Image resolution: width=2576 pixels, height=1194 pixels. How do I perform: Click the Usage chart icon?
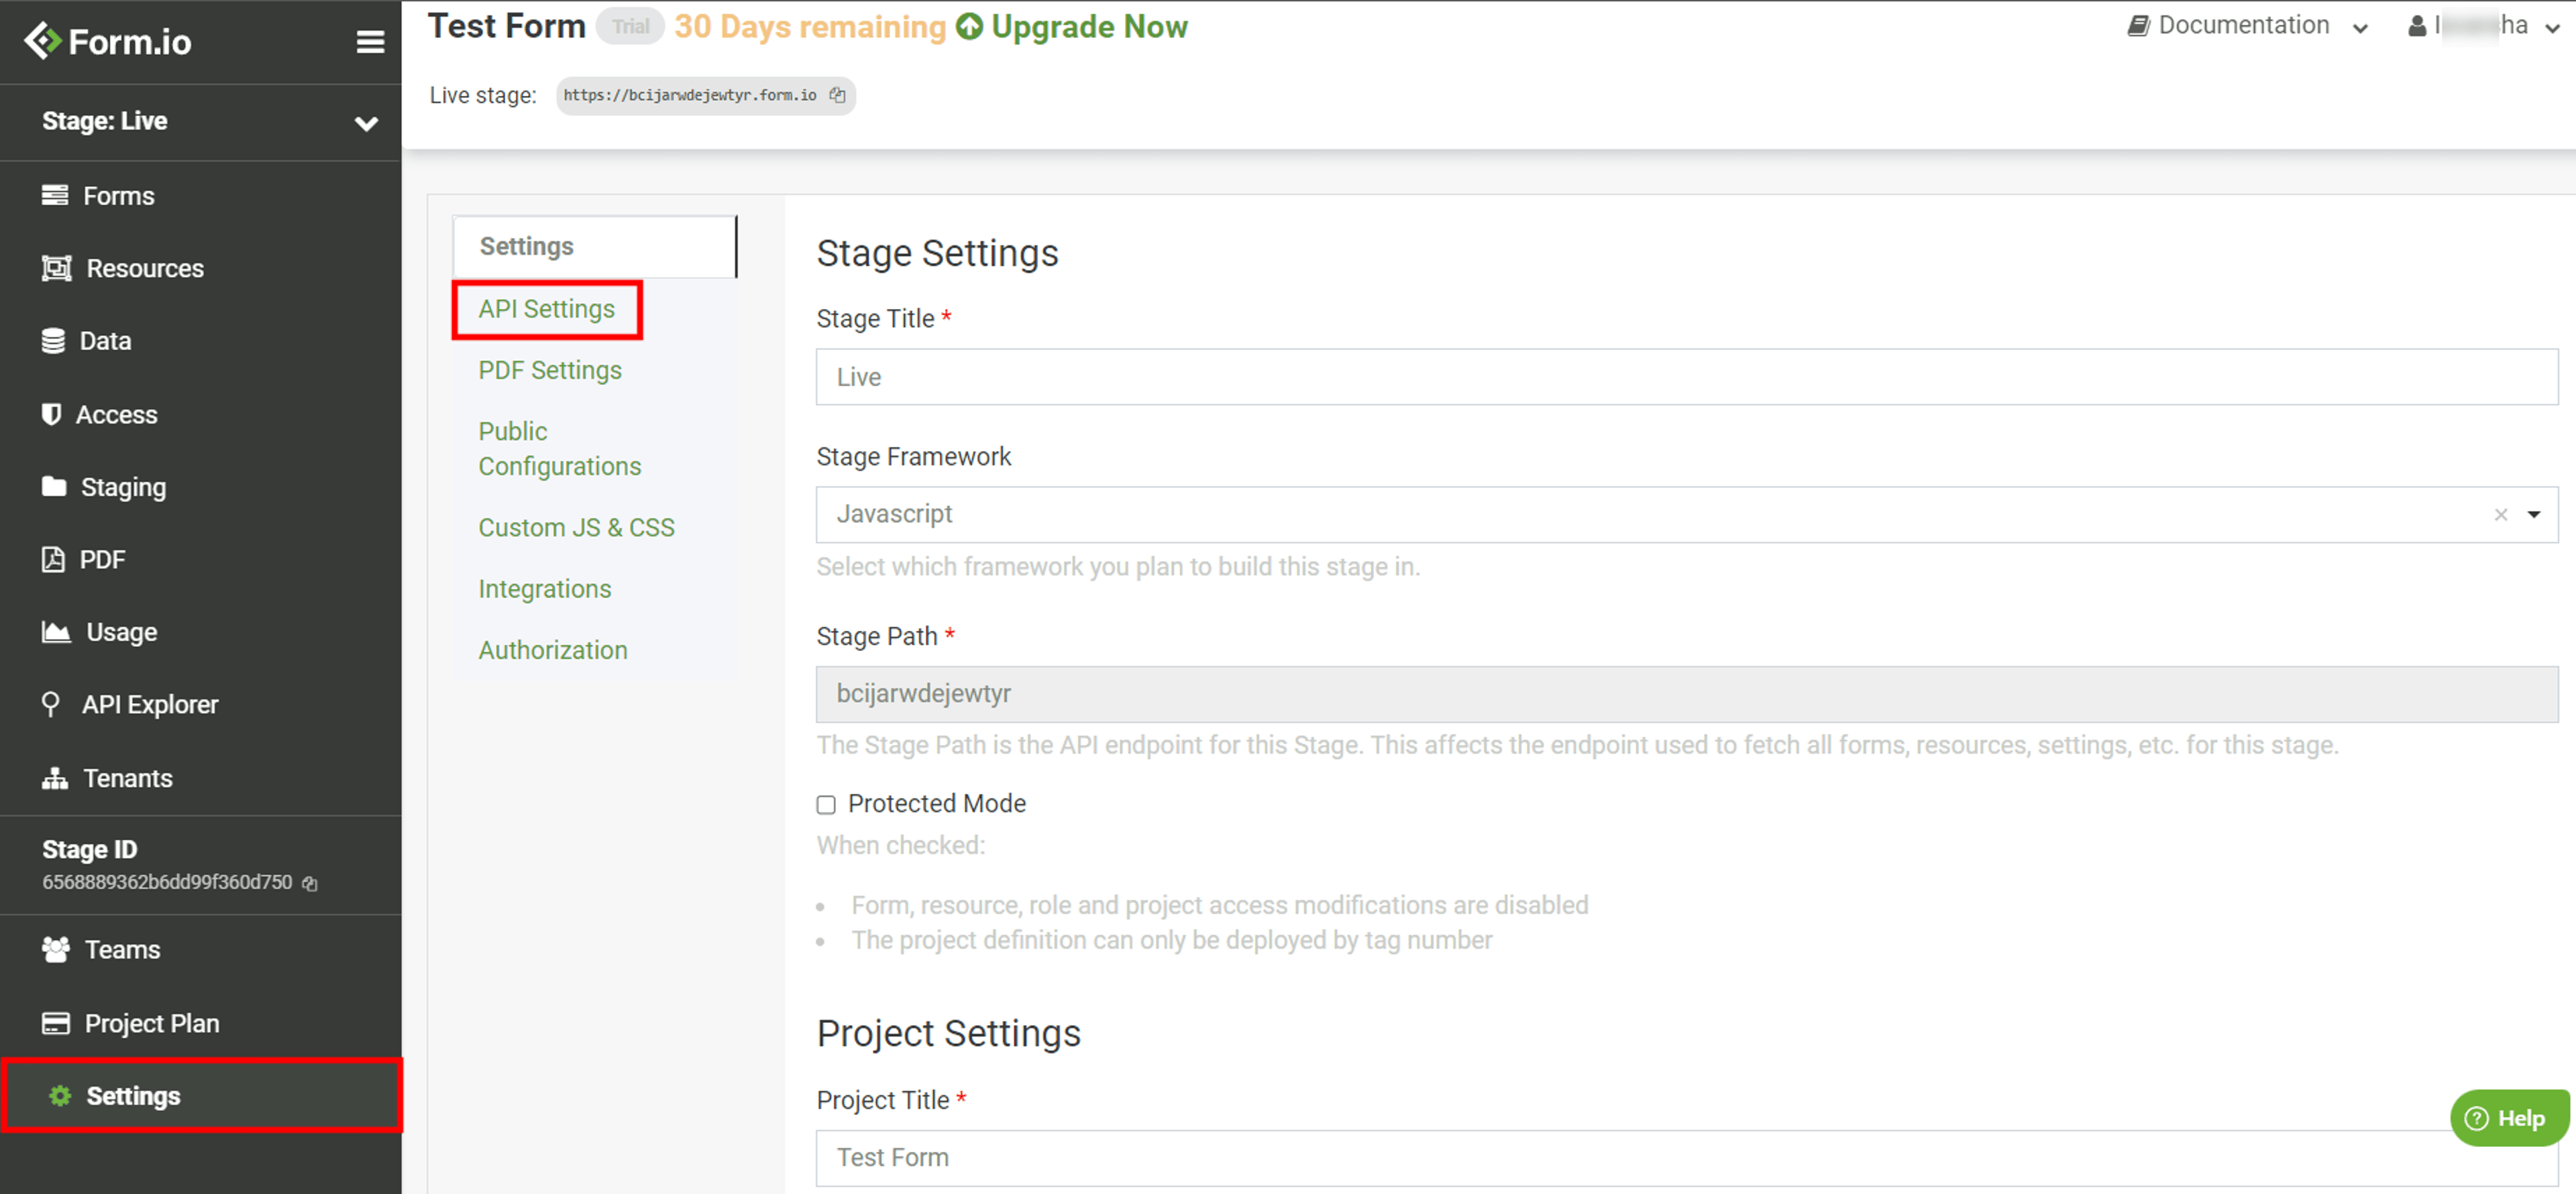56,632
